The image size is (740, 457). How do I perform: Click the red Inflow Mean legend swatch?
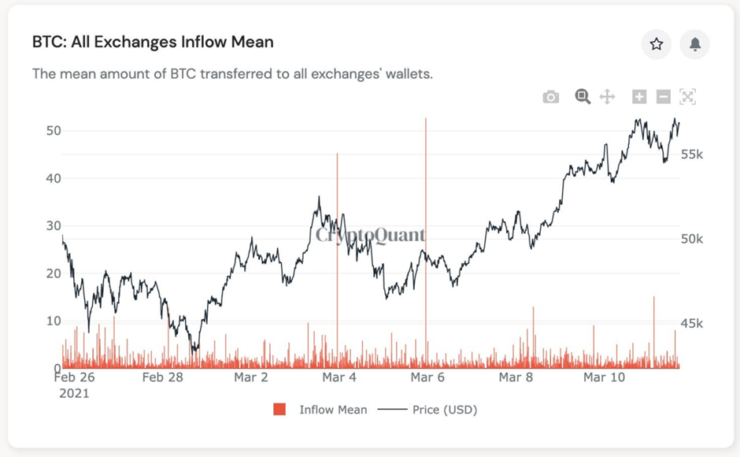point(279,409)
